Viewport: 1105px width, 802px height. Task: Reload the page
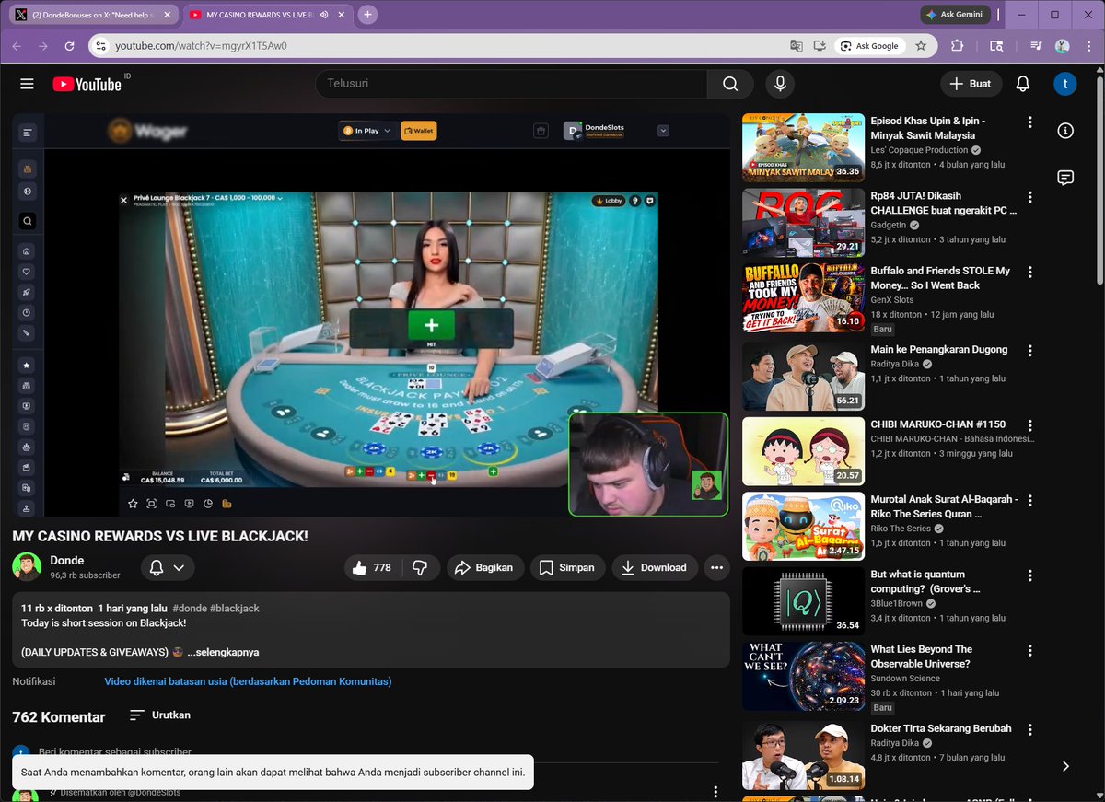coord(69,45)
